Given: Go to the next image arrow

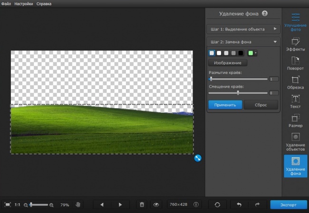Looking at the screenshot, I should click(120, 205).
